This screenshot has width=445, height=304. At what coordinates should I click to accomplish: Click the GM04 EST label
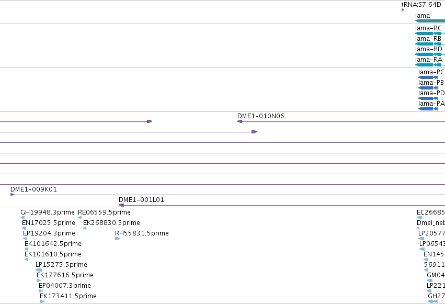[436, 275]
